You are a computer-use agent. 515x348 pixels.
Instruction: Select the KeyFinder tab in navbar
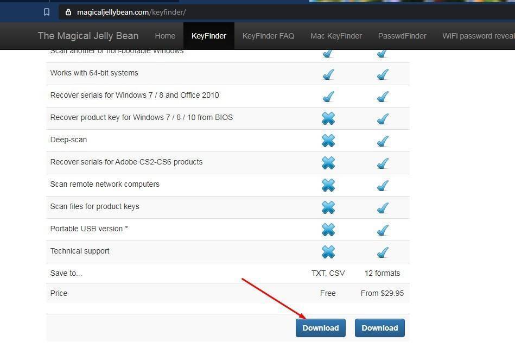[209, 36]
